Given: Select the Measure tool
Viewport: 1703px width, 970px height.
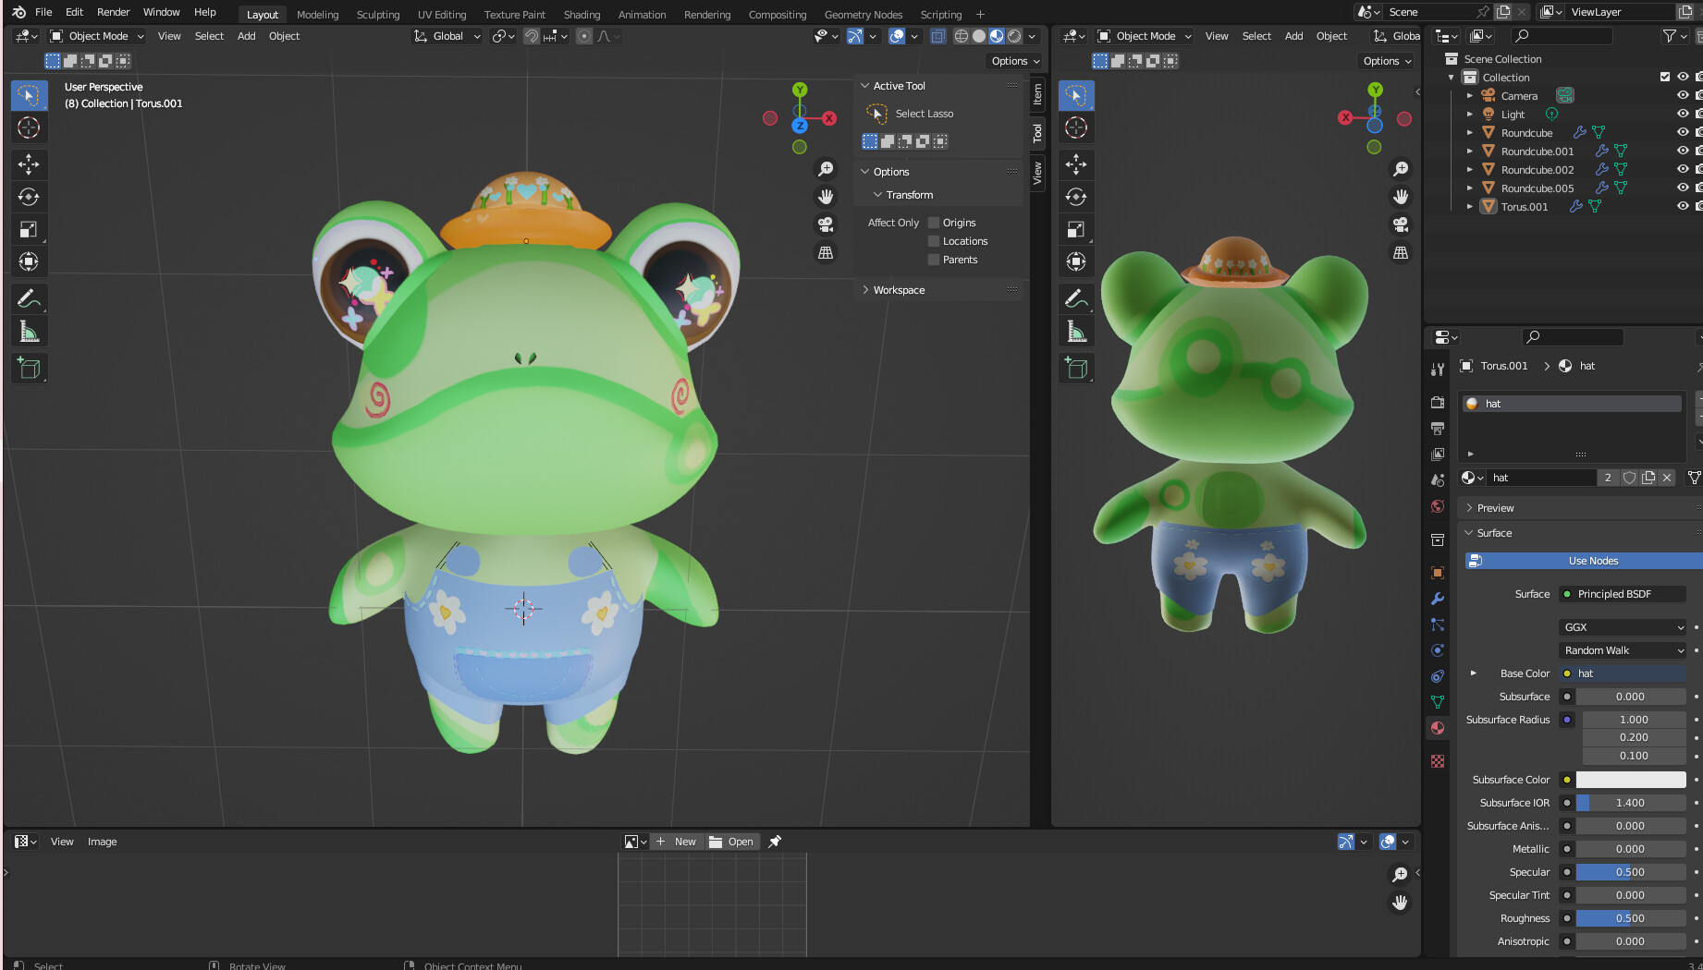Looking at the screenshot, I should (29, 332).
